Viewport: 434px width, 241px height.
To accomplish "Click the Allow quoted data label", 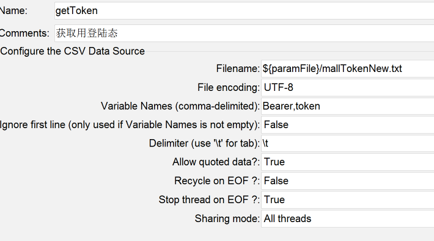I will click(216, 162).
